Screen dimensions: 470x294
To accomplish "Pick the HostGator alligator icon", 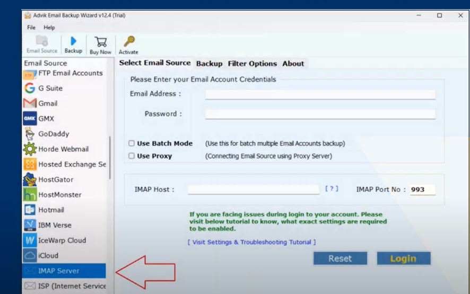I will [x=30, y=179].
